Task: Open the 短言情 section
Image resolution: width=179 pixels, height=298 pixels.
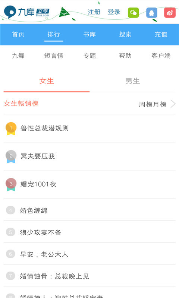Action: coord(54,56)
